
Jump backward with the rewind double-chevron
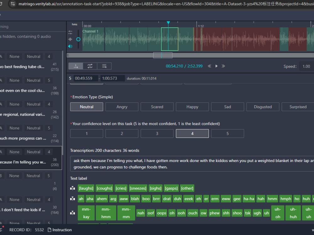click(209, 66)
